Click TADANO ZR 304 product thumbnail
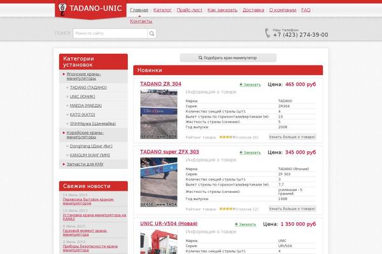 coord(159,114)
